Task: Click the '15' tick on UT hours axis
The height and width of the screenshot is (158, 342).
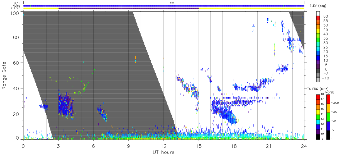Action: point(199,146)
